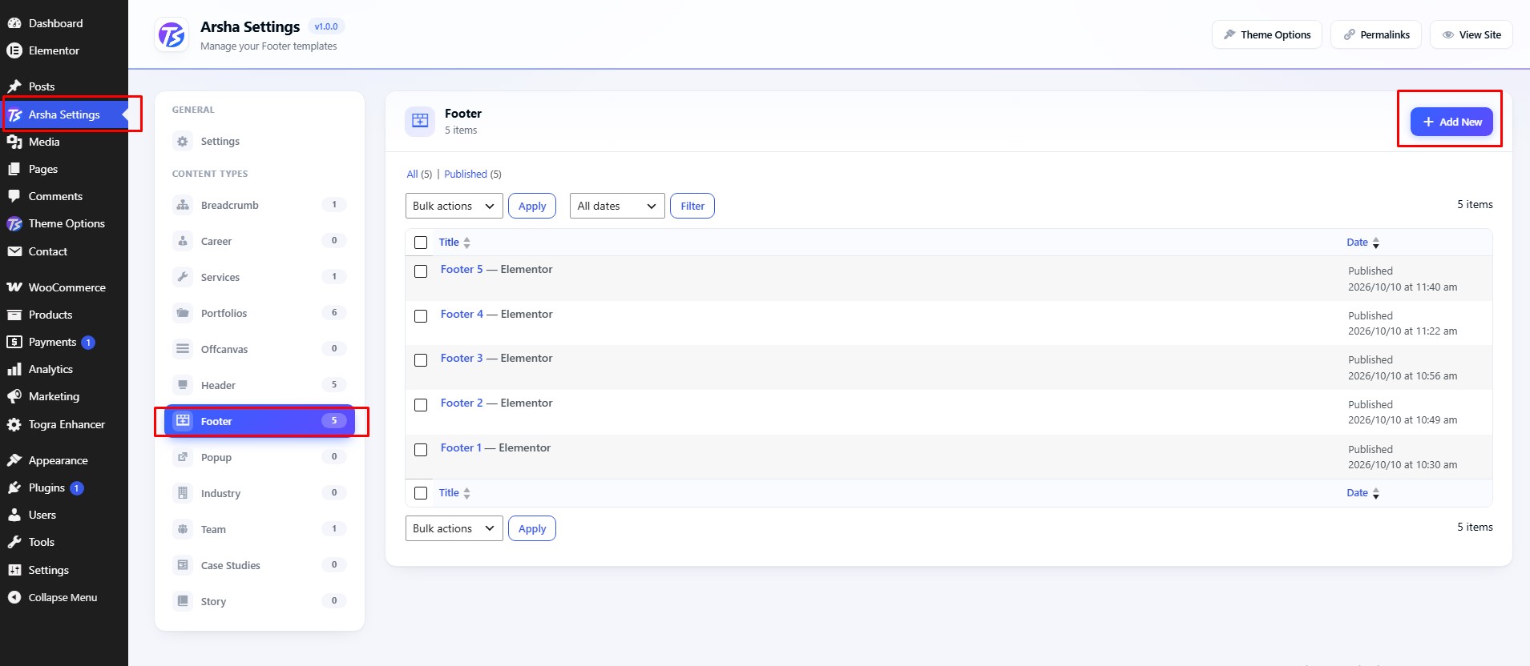The image size is (1530, 666).
Task: Click the Permalinks header button
Action: pyautogui.click(x=1376, y=34)
